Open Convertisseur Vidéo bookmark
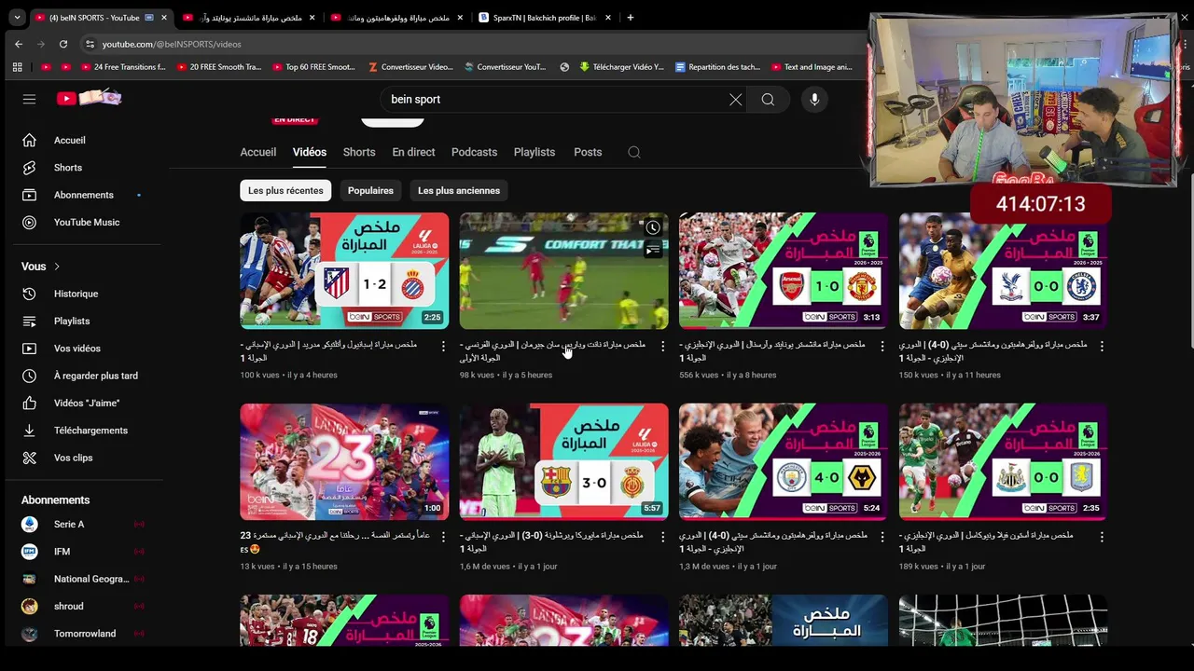 coord(410,67)
